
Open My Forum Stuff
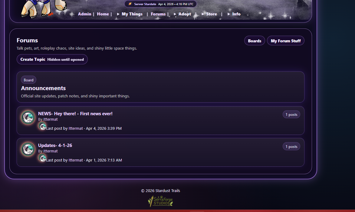coord(285,41)
